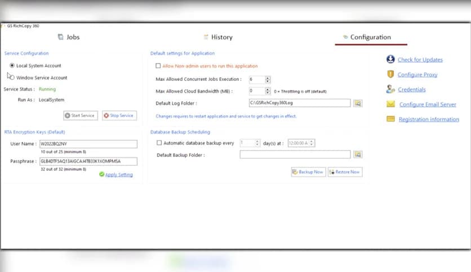Click the Jobs tab icon
The width and height of the screenshot is (471, 272).
(x=61, y=37)
